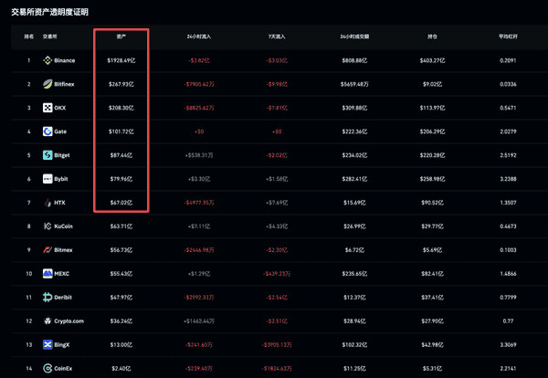
Task: Click the Deribit logo icon
Action: [48, 296]
